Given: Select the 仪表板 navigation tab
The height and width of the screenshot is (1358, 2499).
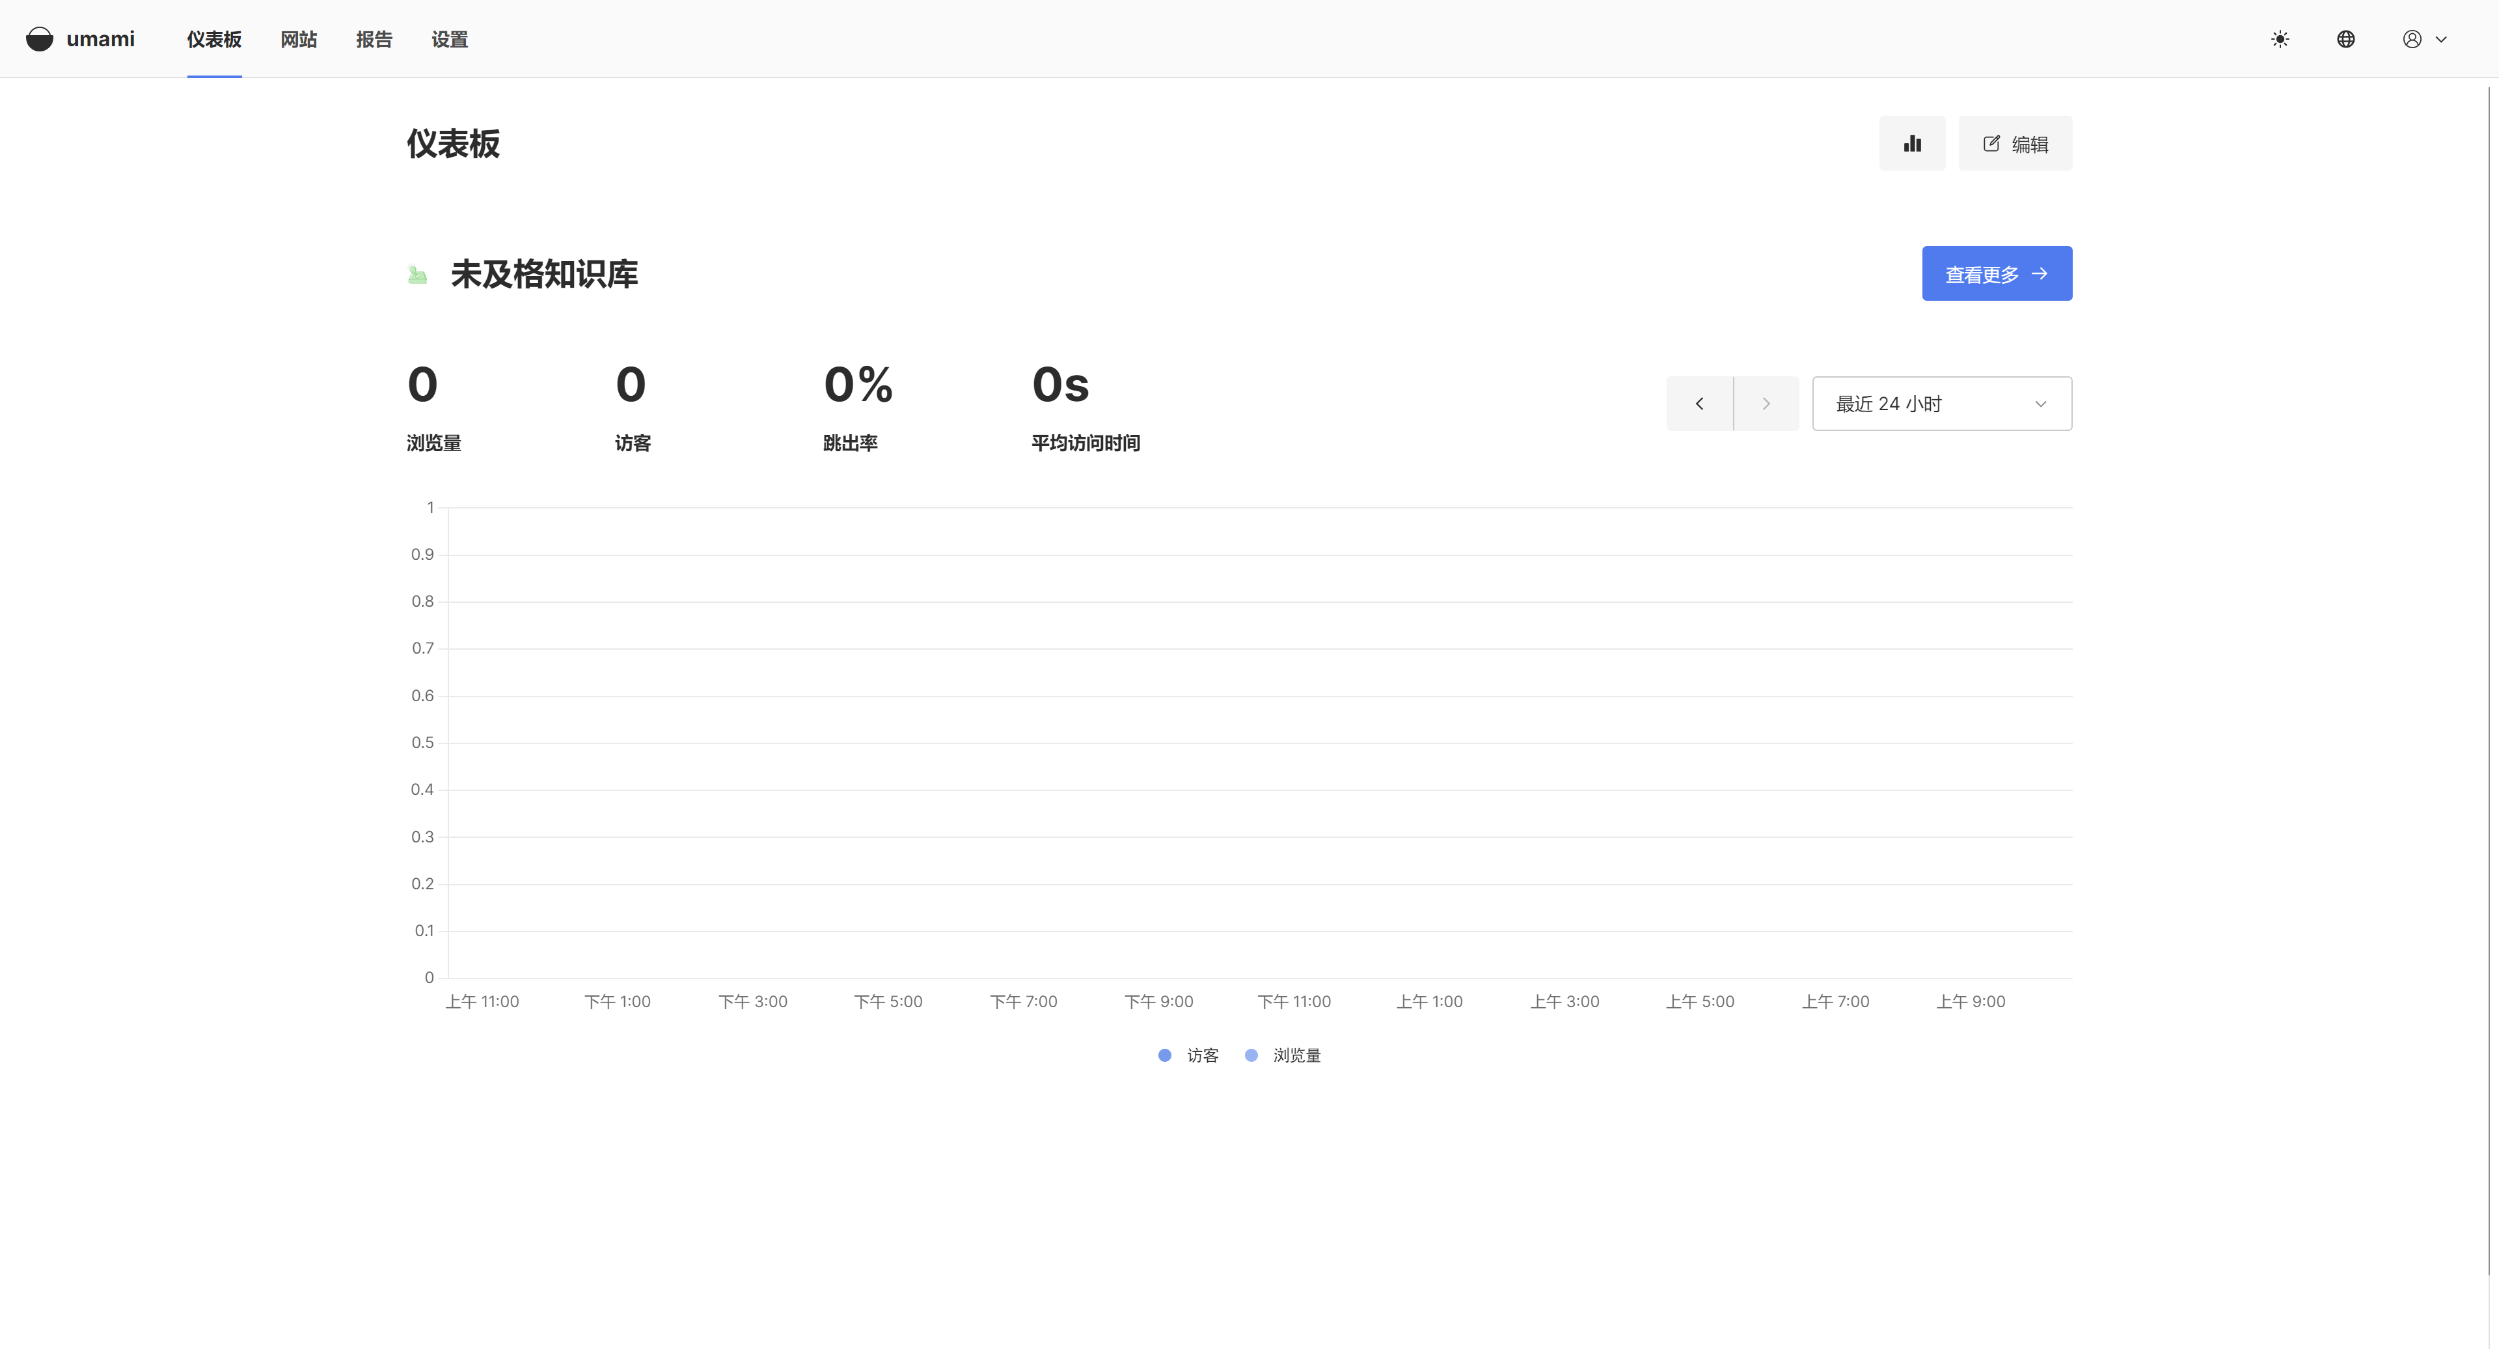Looking at the screenshot, I should (214, 39).
